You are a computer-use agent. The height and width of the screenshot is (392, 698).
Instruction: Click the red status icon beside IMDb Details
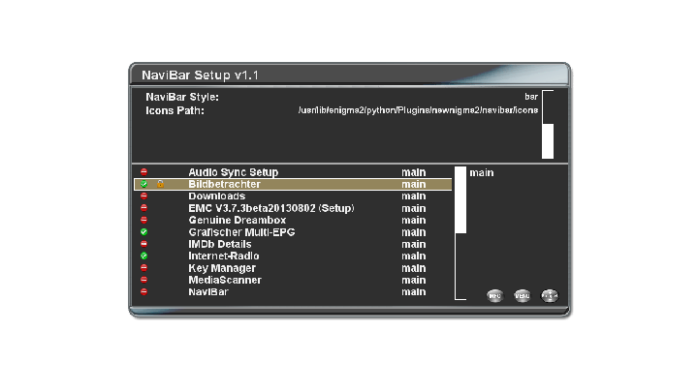(143, 245)
